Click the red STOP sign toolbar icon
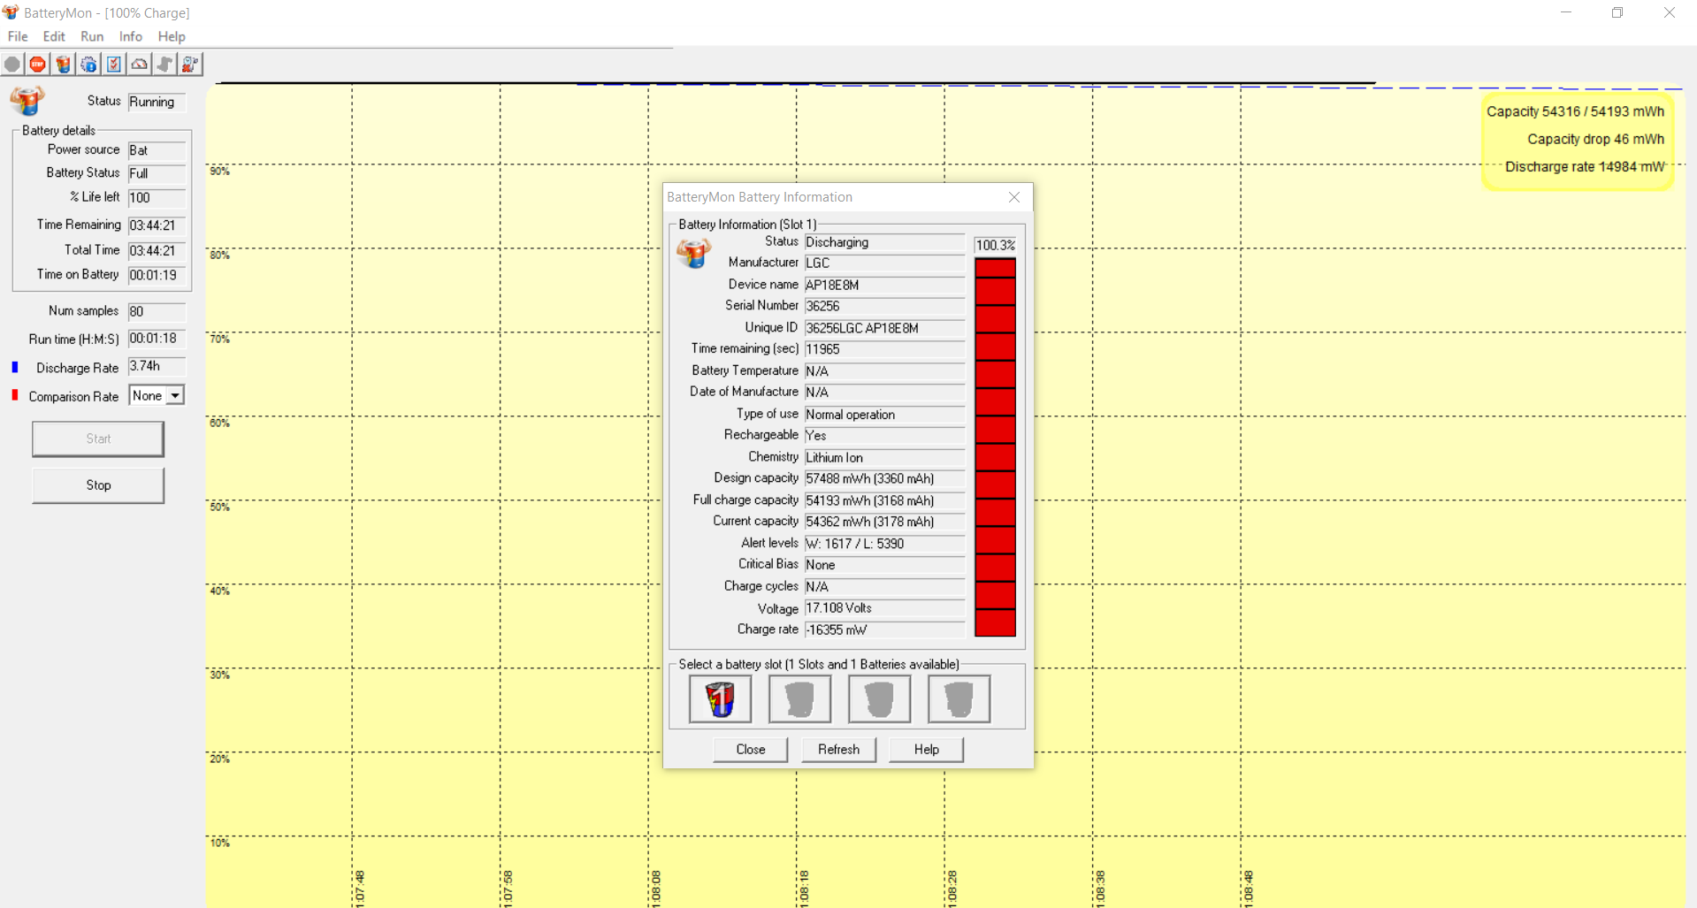This screenshot has height=908, width=1697. point(37,64)
